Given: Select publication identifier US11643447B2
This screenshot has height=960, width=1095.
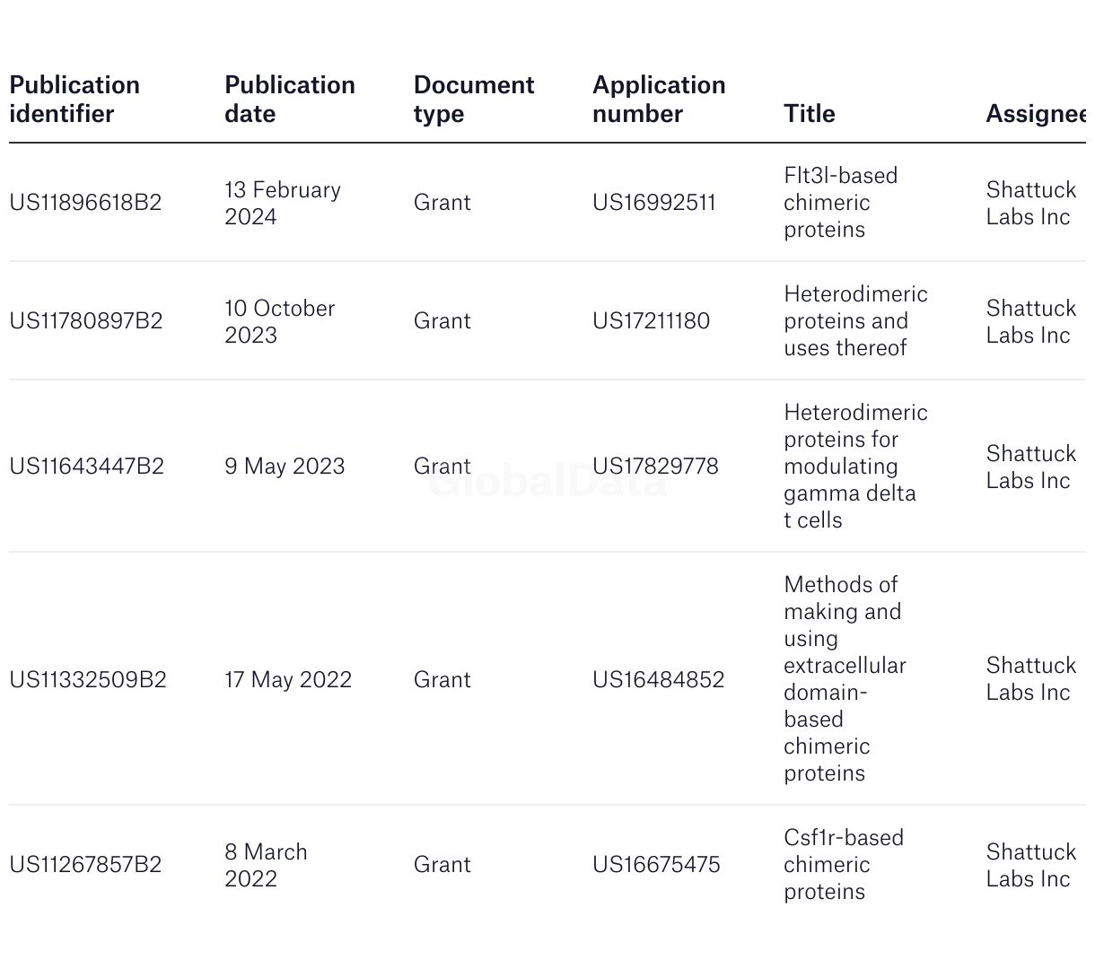Looking at the screenshot, I should point(86,467).
